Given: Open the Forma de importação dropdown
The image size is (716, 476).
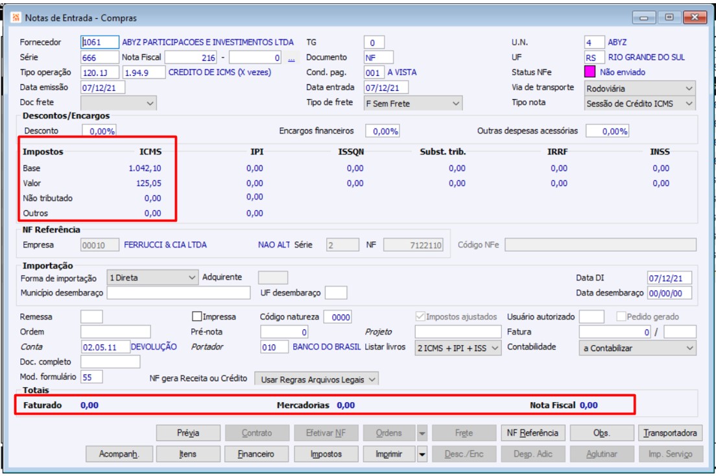Looking at the screenshot, I should pos(152,278).
